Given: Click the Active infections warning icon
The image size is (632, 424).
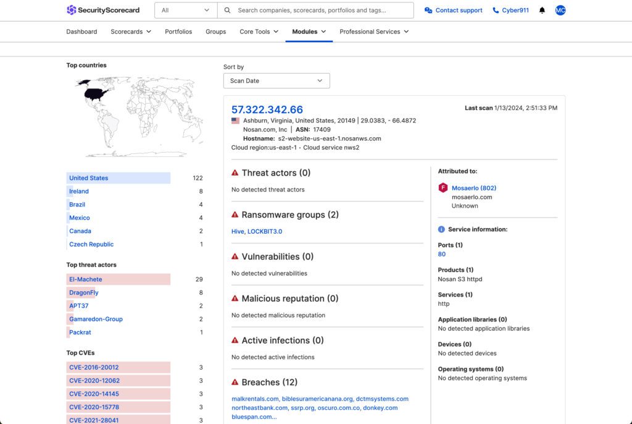Looking at the screenshot, I should 235,340.
